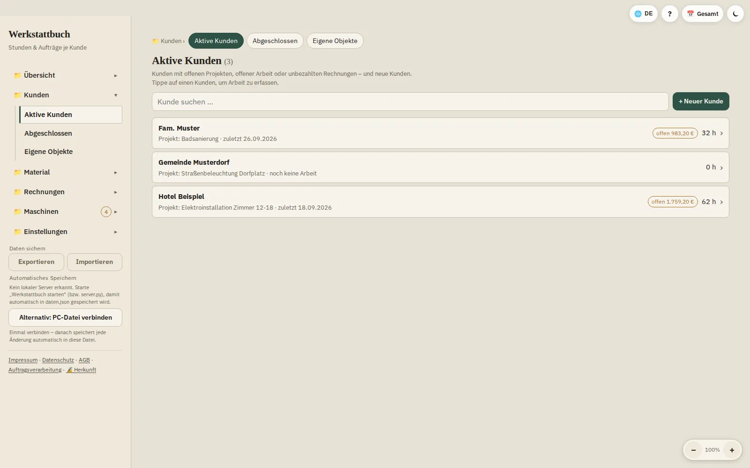
Task: Click the offen 1.759,20 € badge
Action: click(x=673, y=202)
